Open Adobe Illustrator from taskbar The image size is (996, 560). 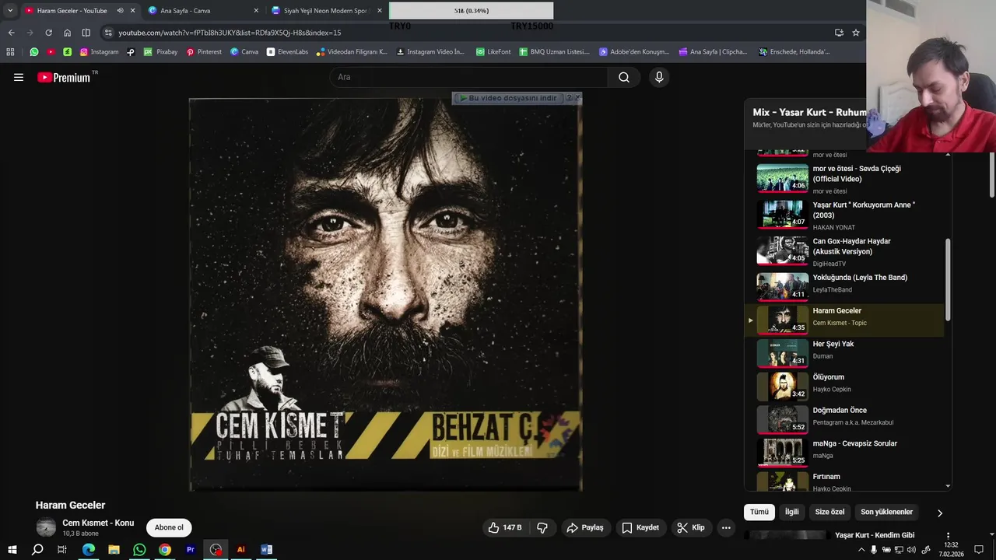[x=241, y=549]
